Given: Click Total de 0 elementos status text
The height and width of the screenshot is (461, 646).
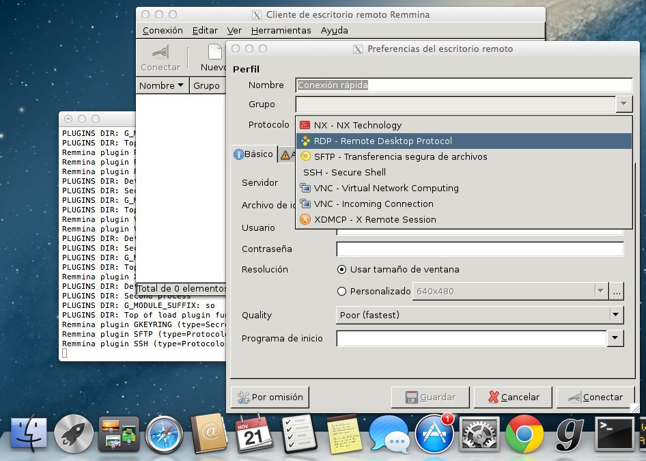Looking at the screenshot, I should tap(181, 288).
